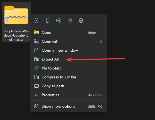Click the Compress to ZIP folder icon
Viewport: 155px width, 120px height.
click(36, 77)
